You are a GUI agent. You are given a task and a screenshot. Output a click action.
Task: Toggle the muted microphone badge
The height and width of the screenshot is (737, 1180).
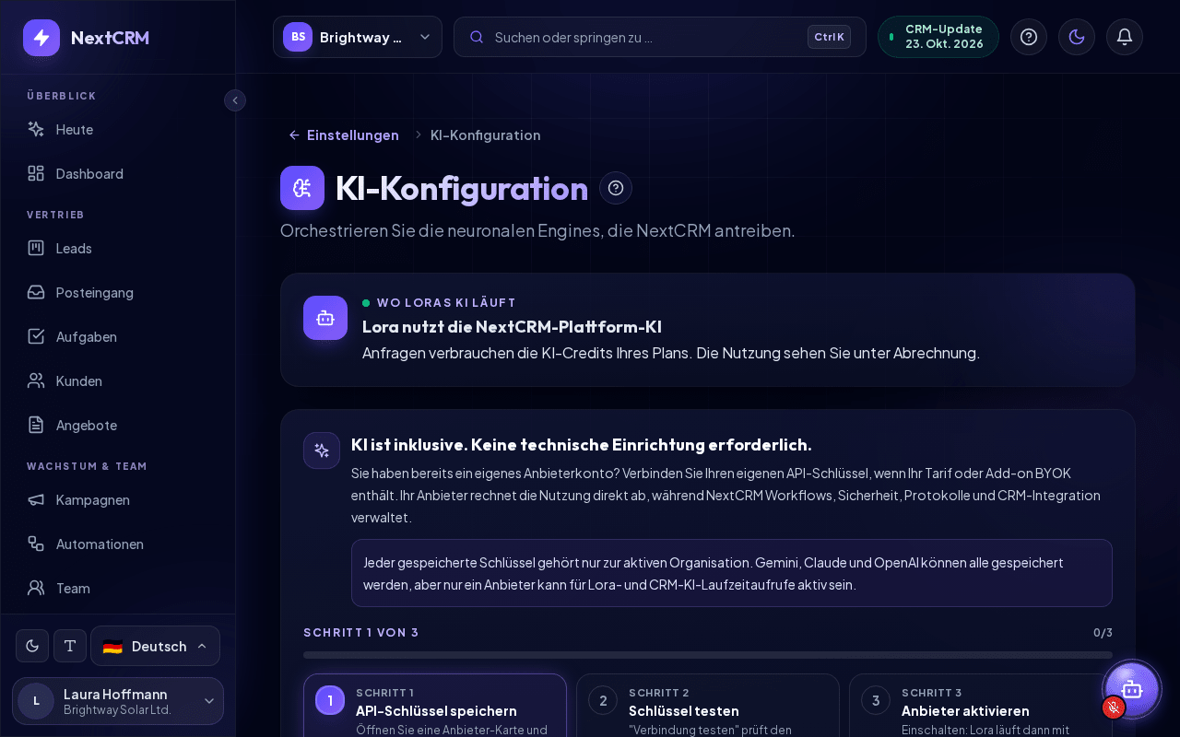[1114, 708]
